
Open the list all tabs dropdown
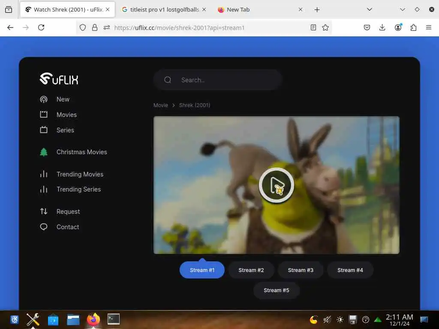pos(370,9)
